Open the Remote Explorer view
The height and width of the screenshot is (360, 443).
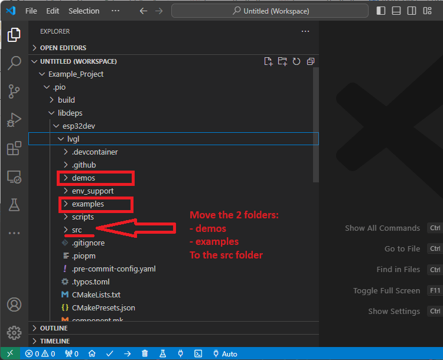tap(14, 176)
